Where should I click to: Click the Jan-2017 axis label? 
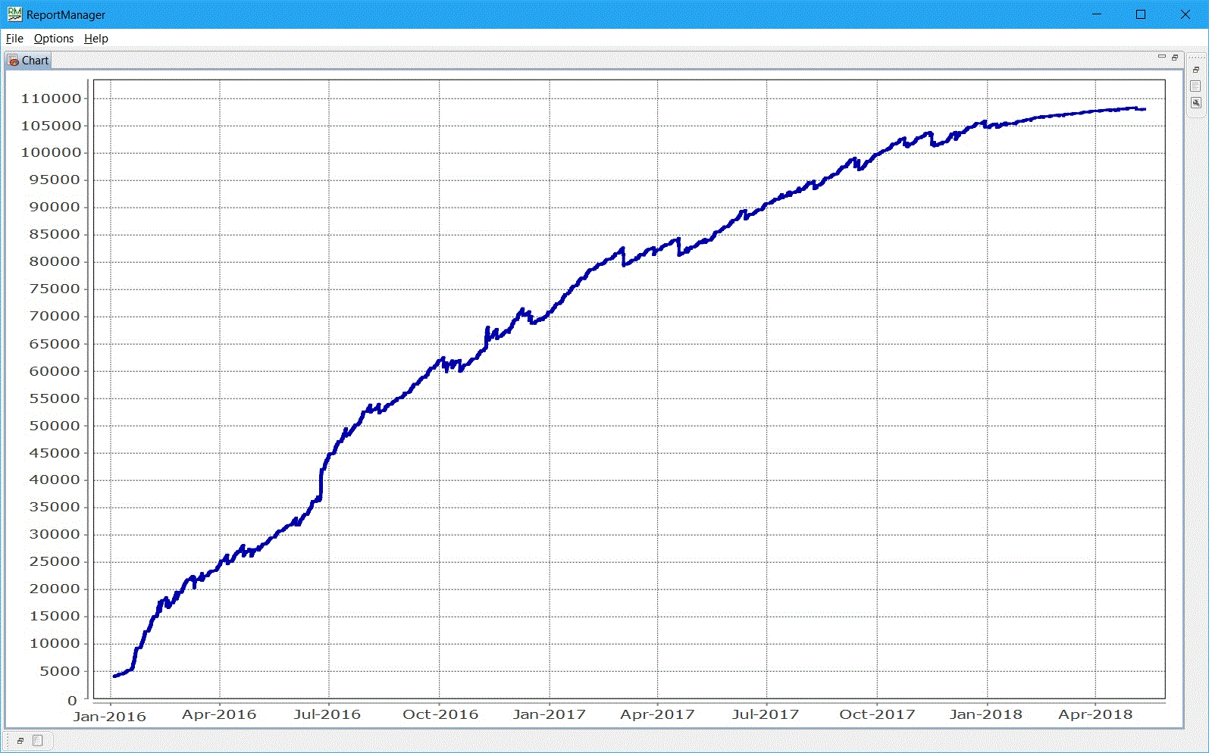[x=550, y=714]
